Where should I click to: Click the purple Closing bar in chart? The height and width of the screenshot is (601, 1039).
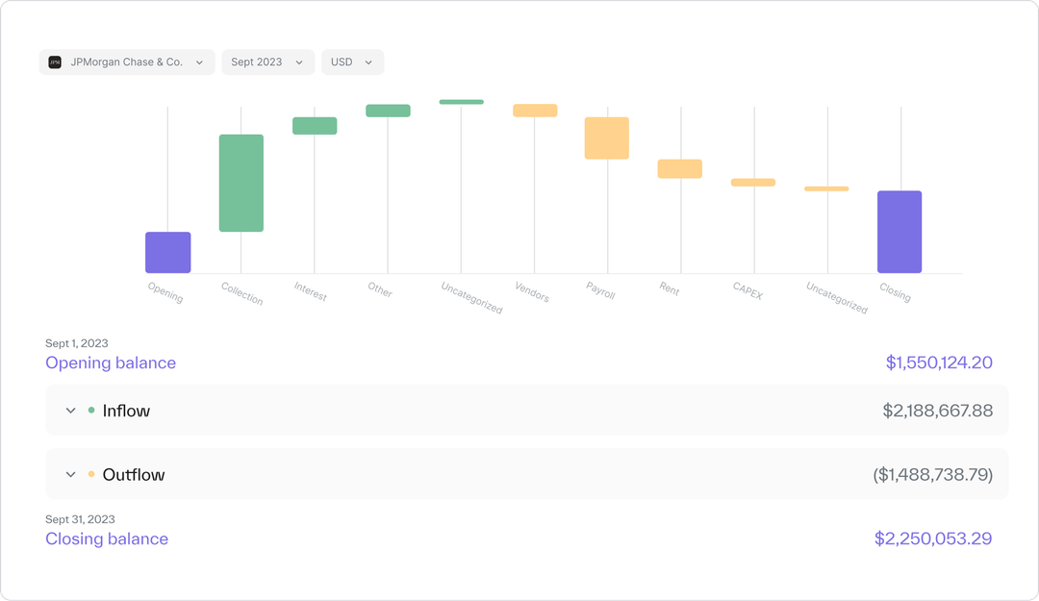[899, 230]
